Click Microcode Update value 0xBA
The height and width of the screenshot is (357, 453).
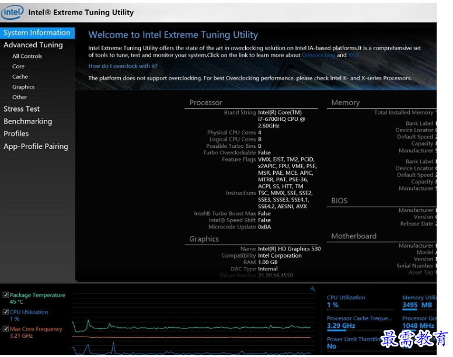[x=264, y=227]
